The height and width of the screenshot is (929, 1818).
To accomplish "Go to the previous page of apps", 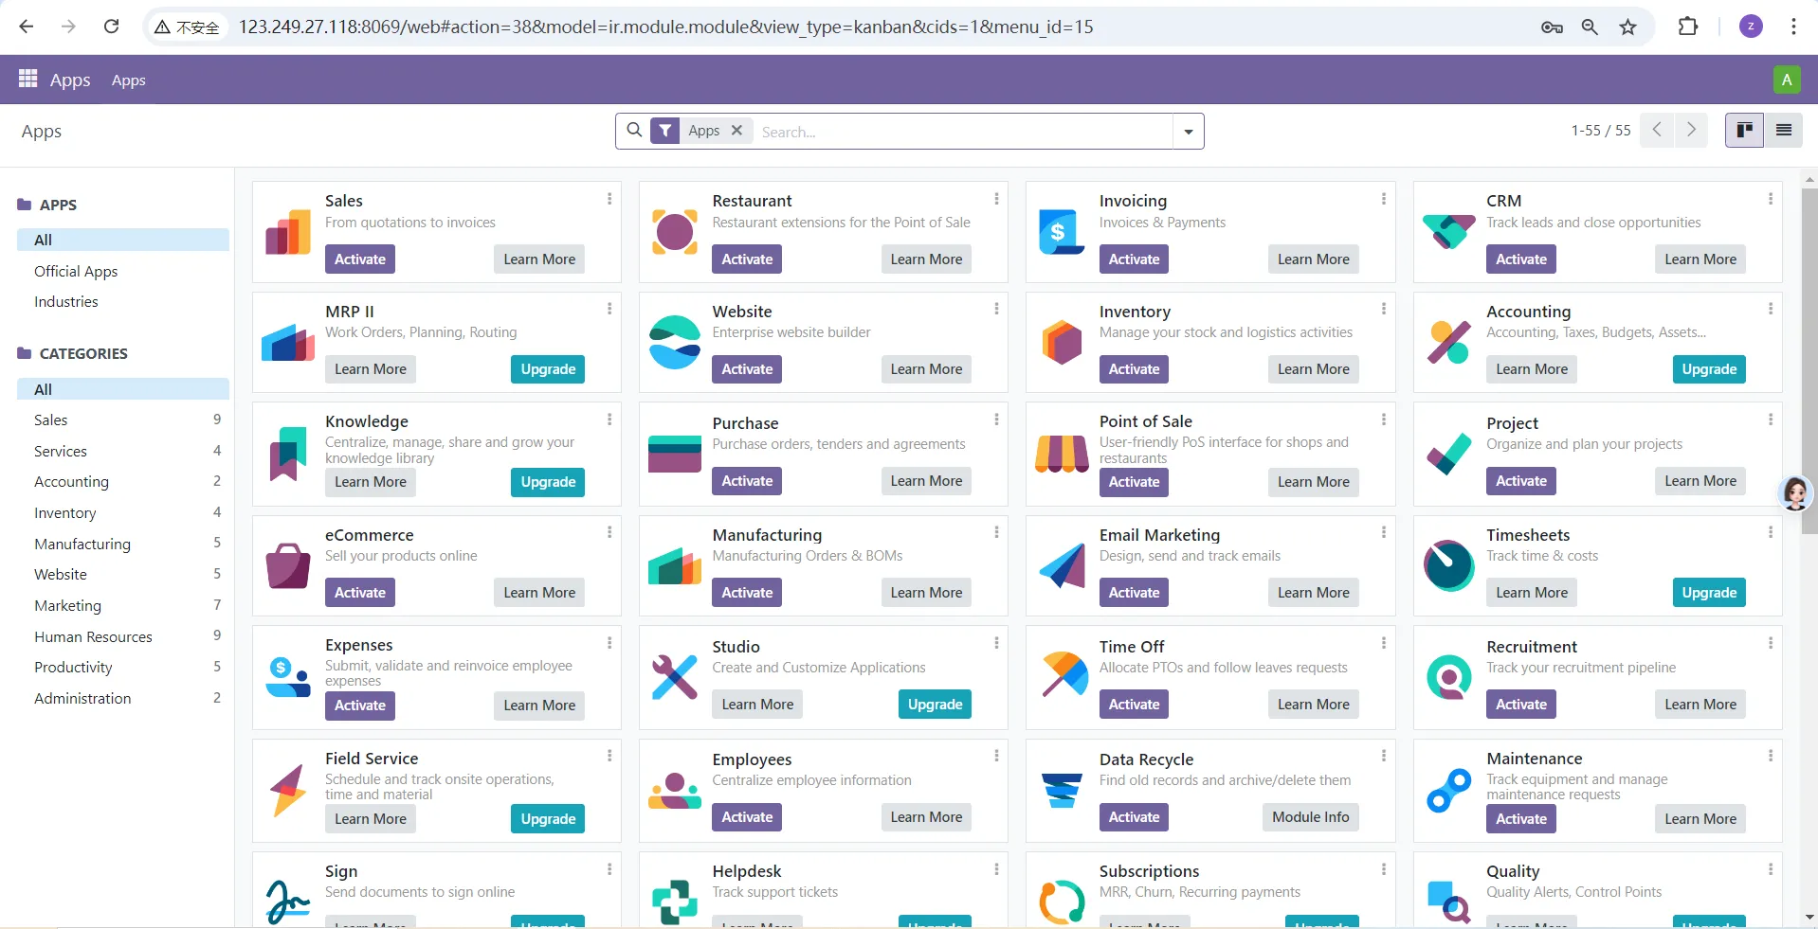I will pos(1657,130).
